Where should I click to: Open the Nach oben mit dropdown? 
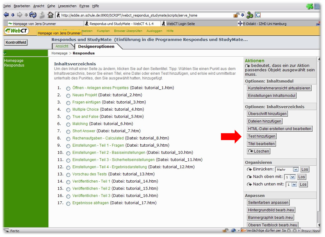(x=292, y=177)
